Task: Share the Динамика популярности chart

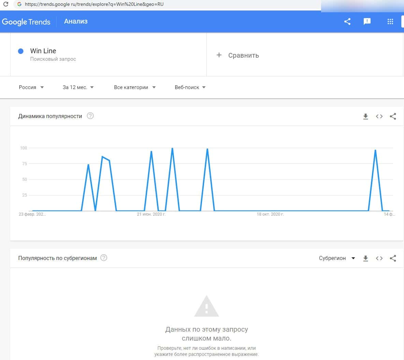Action: (393, 116)
